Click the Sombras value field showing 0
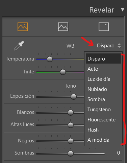127x163 pixels. [119, 153]
